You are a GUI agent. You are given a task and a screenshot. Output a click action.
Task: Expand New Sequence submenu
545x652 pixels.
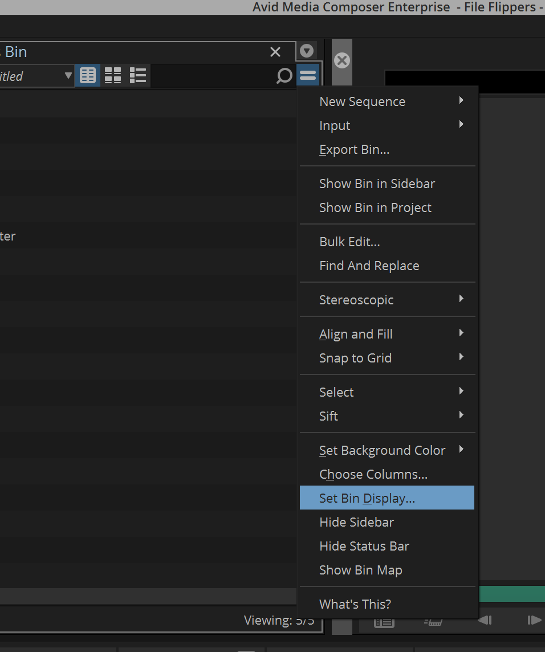[x=387, y=101]
